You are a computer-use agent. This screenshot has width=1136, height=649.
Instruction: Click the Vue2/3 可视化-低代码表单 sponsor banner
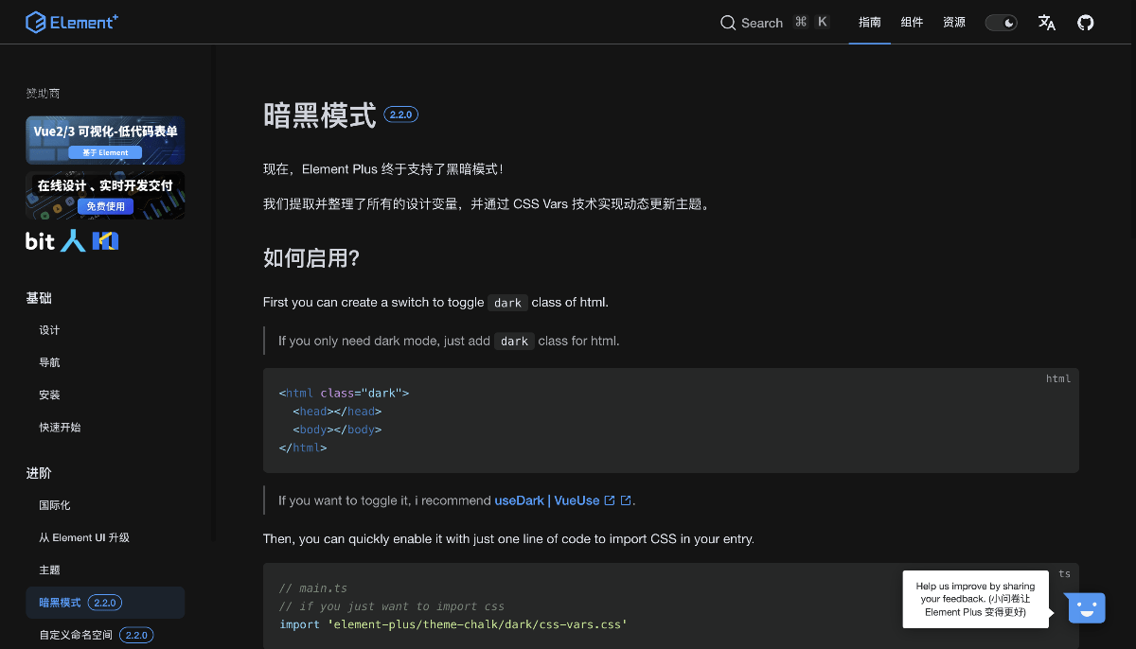click(105, 140)
